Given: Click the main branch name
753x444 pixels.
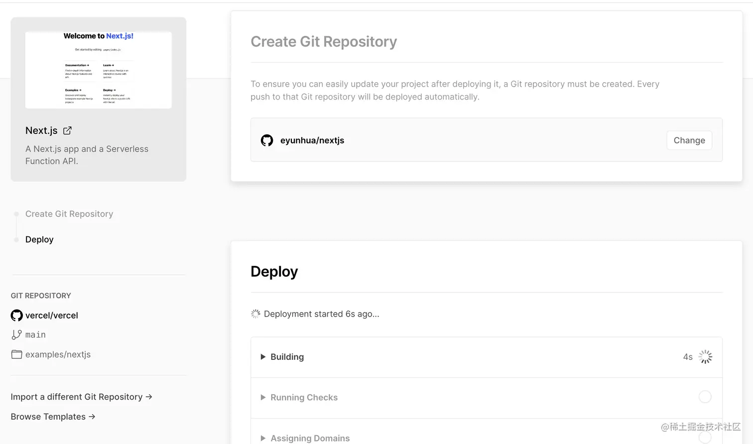Looking at the screenshot, I should pos(35,334).
